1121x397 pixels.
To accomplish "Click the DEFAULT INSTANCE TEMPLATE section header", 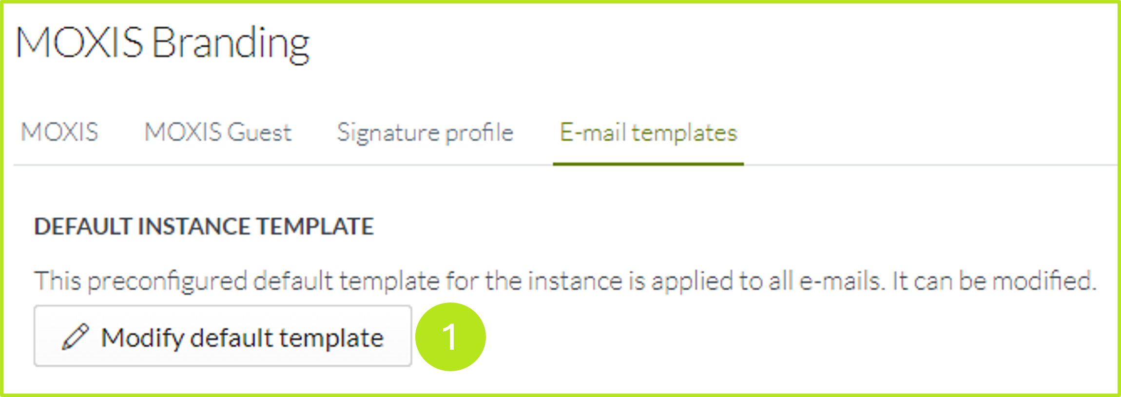I will coord(204,227).
